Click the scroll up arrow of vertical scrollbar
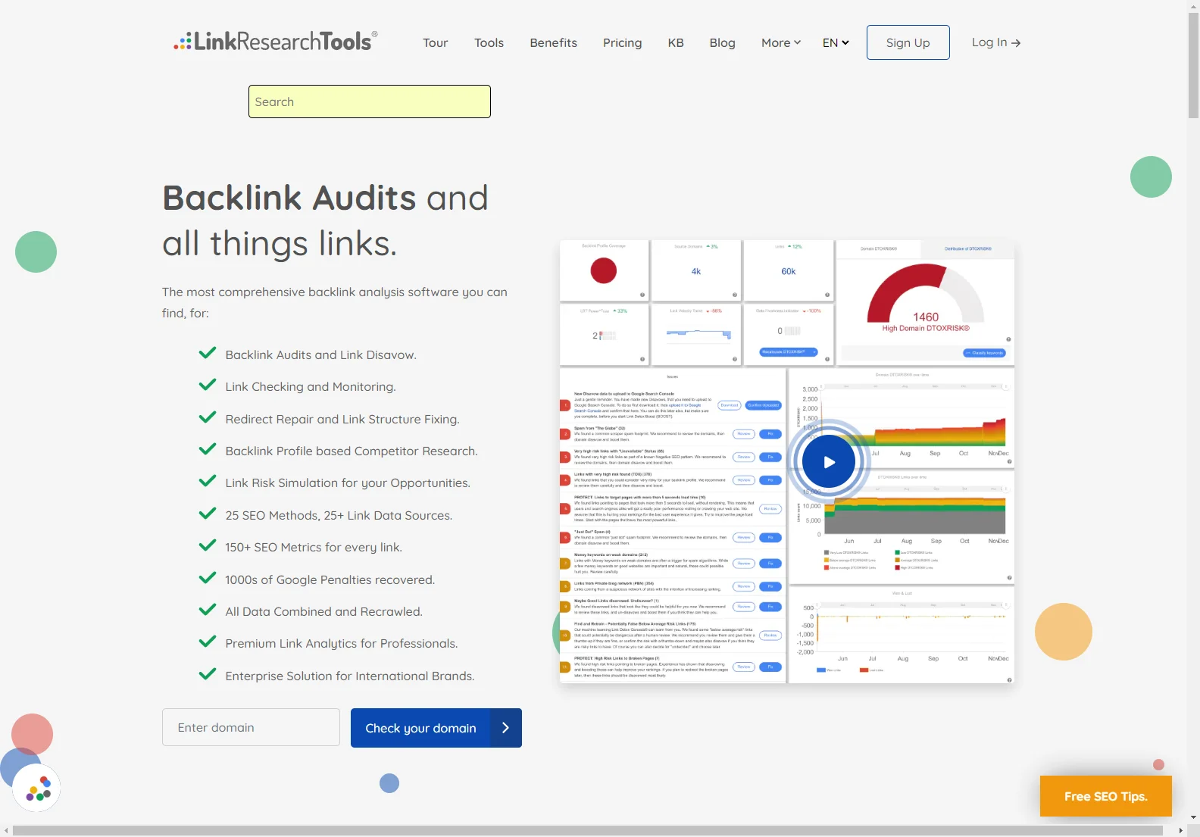The height and width of the screenshot is (837, 1200). 1193,5
